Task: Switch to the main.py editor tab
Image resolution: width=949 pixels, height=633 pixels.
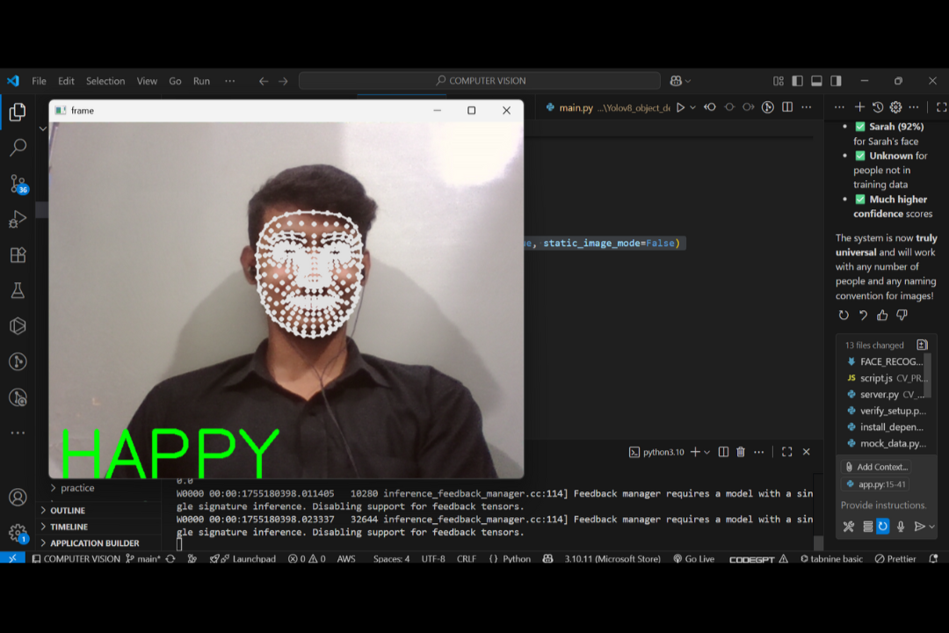Action: click(576, 107)
